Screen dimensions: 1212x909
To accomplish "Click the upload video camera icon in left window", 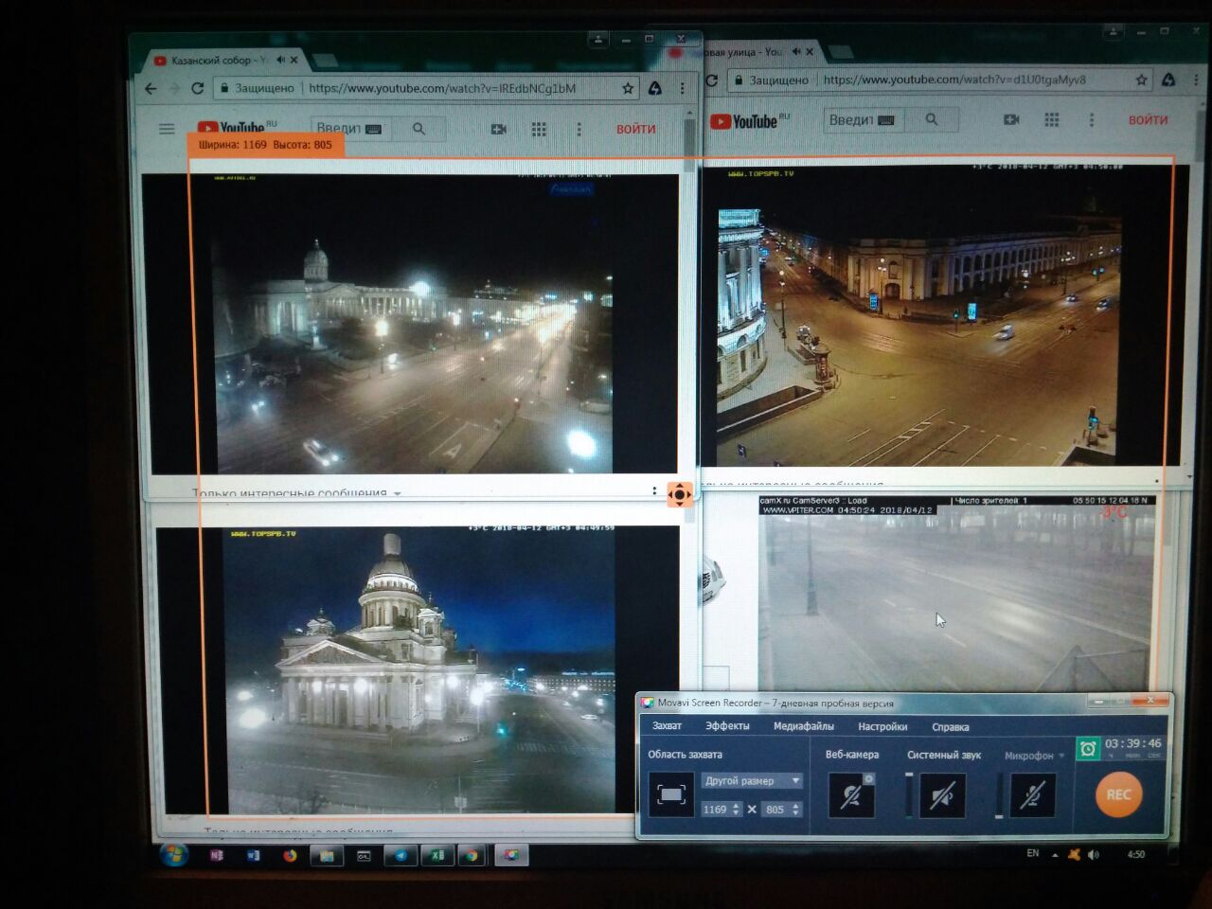I will click(x=499, y=129).
